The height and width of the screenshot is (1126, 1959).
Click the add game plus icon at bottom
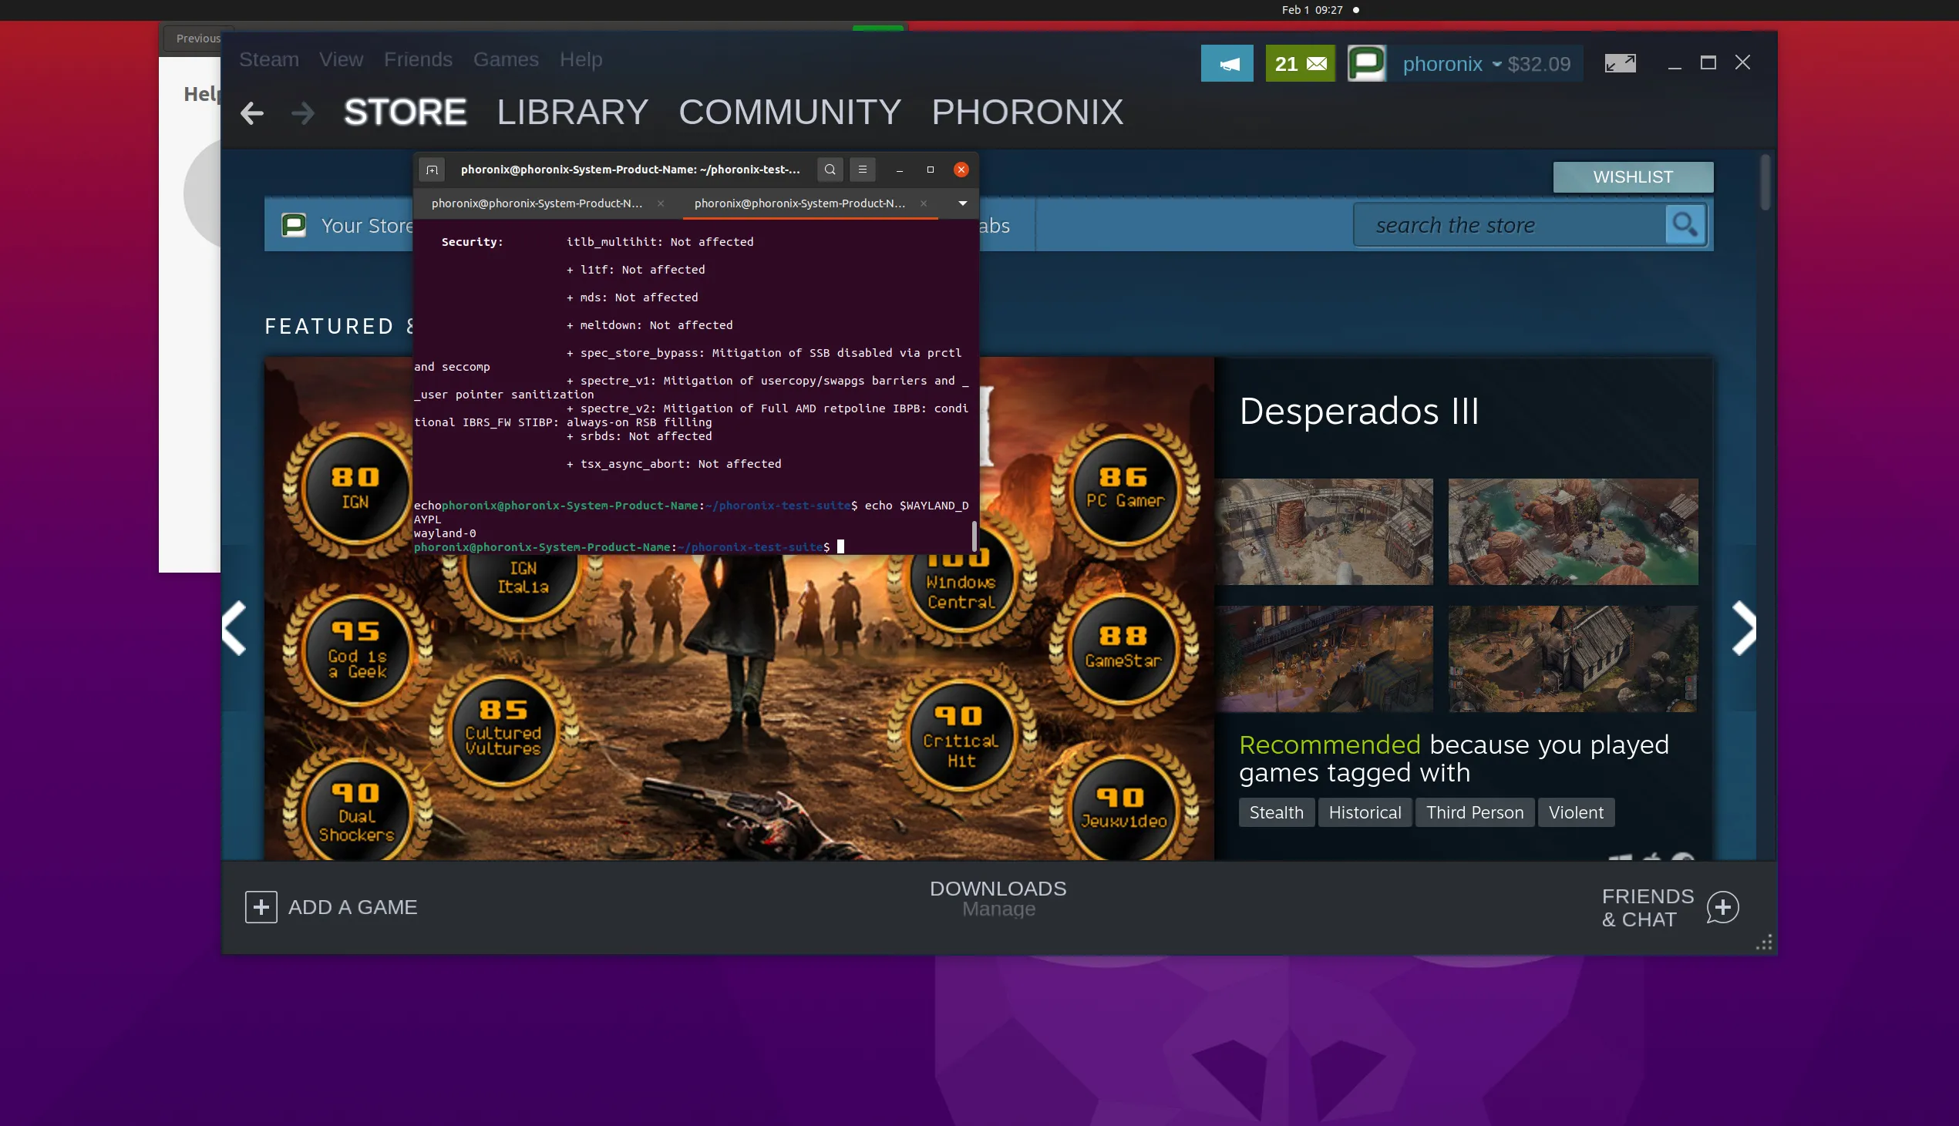[261, 906]
